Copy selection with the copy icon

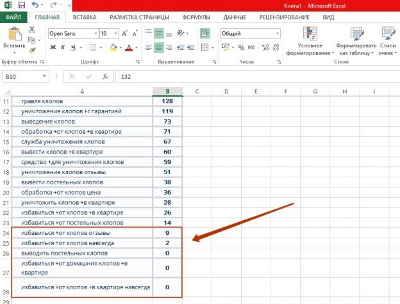tap(32, 40)
